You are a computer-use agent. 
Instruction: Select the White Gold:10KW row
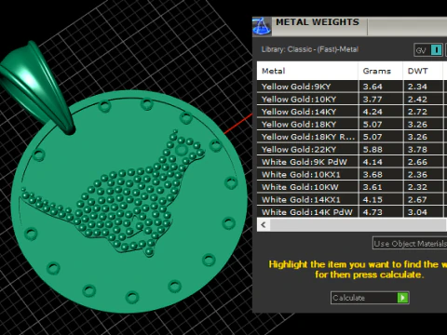[352, 187]
